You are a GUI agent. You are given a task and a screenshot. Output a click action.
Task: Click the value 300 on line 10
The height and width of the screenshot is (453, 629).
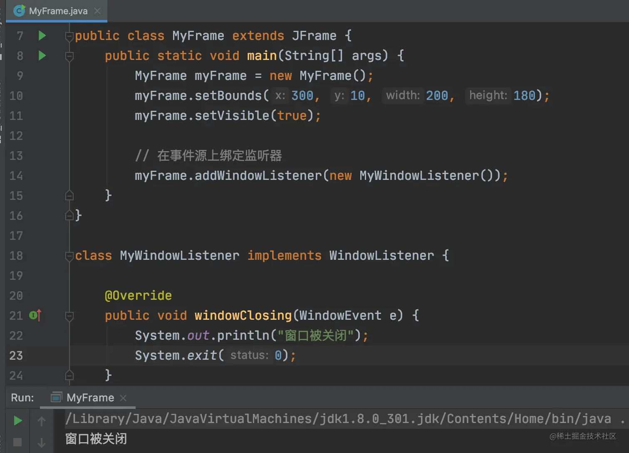click(x=302, y=95)
